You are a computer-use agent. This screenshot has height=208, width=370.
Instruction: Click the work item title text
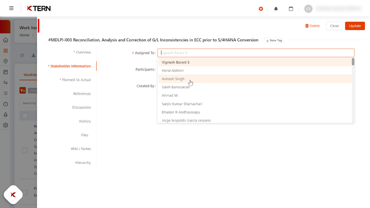(153, 40)
